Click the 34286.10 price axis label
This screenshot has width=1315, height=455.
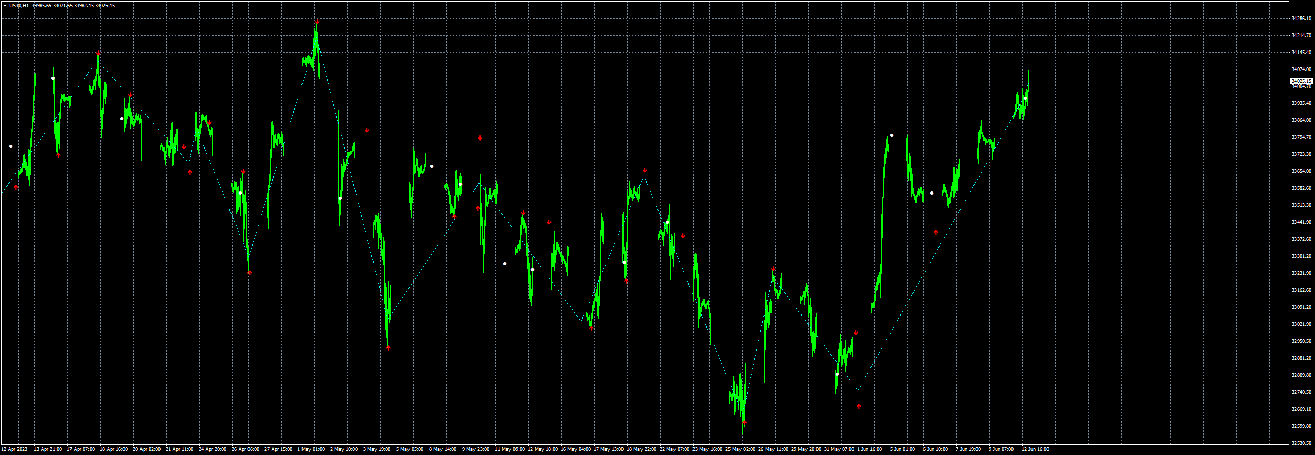pos(1302,19)
